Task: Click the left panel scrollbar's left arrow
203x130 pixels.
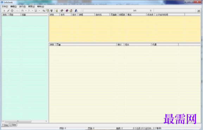Action: pyautogui.click(x=3, y=121)
